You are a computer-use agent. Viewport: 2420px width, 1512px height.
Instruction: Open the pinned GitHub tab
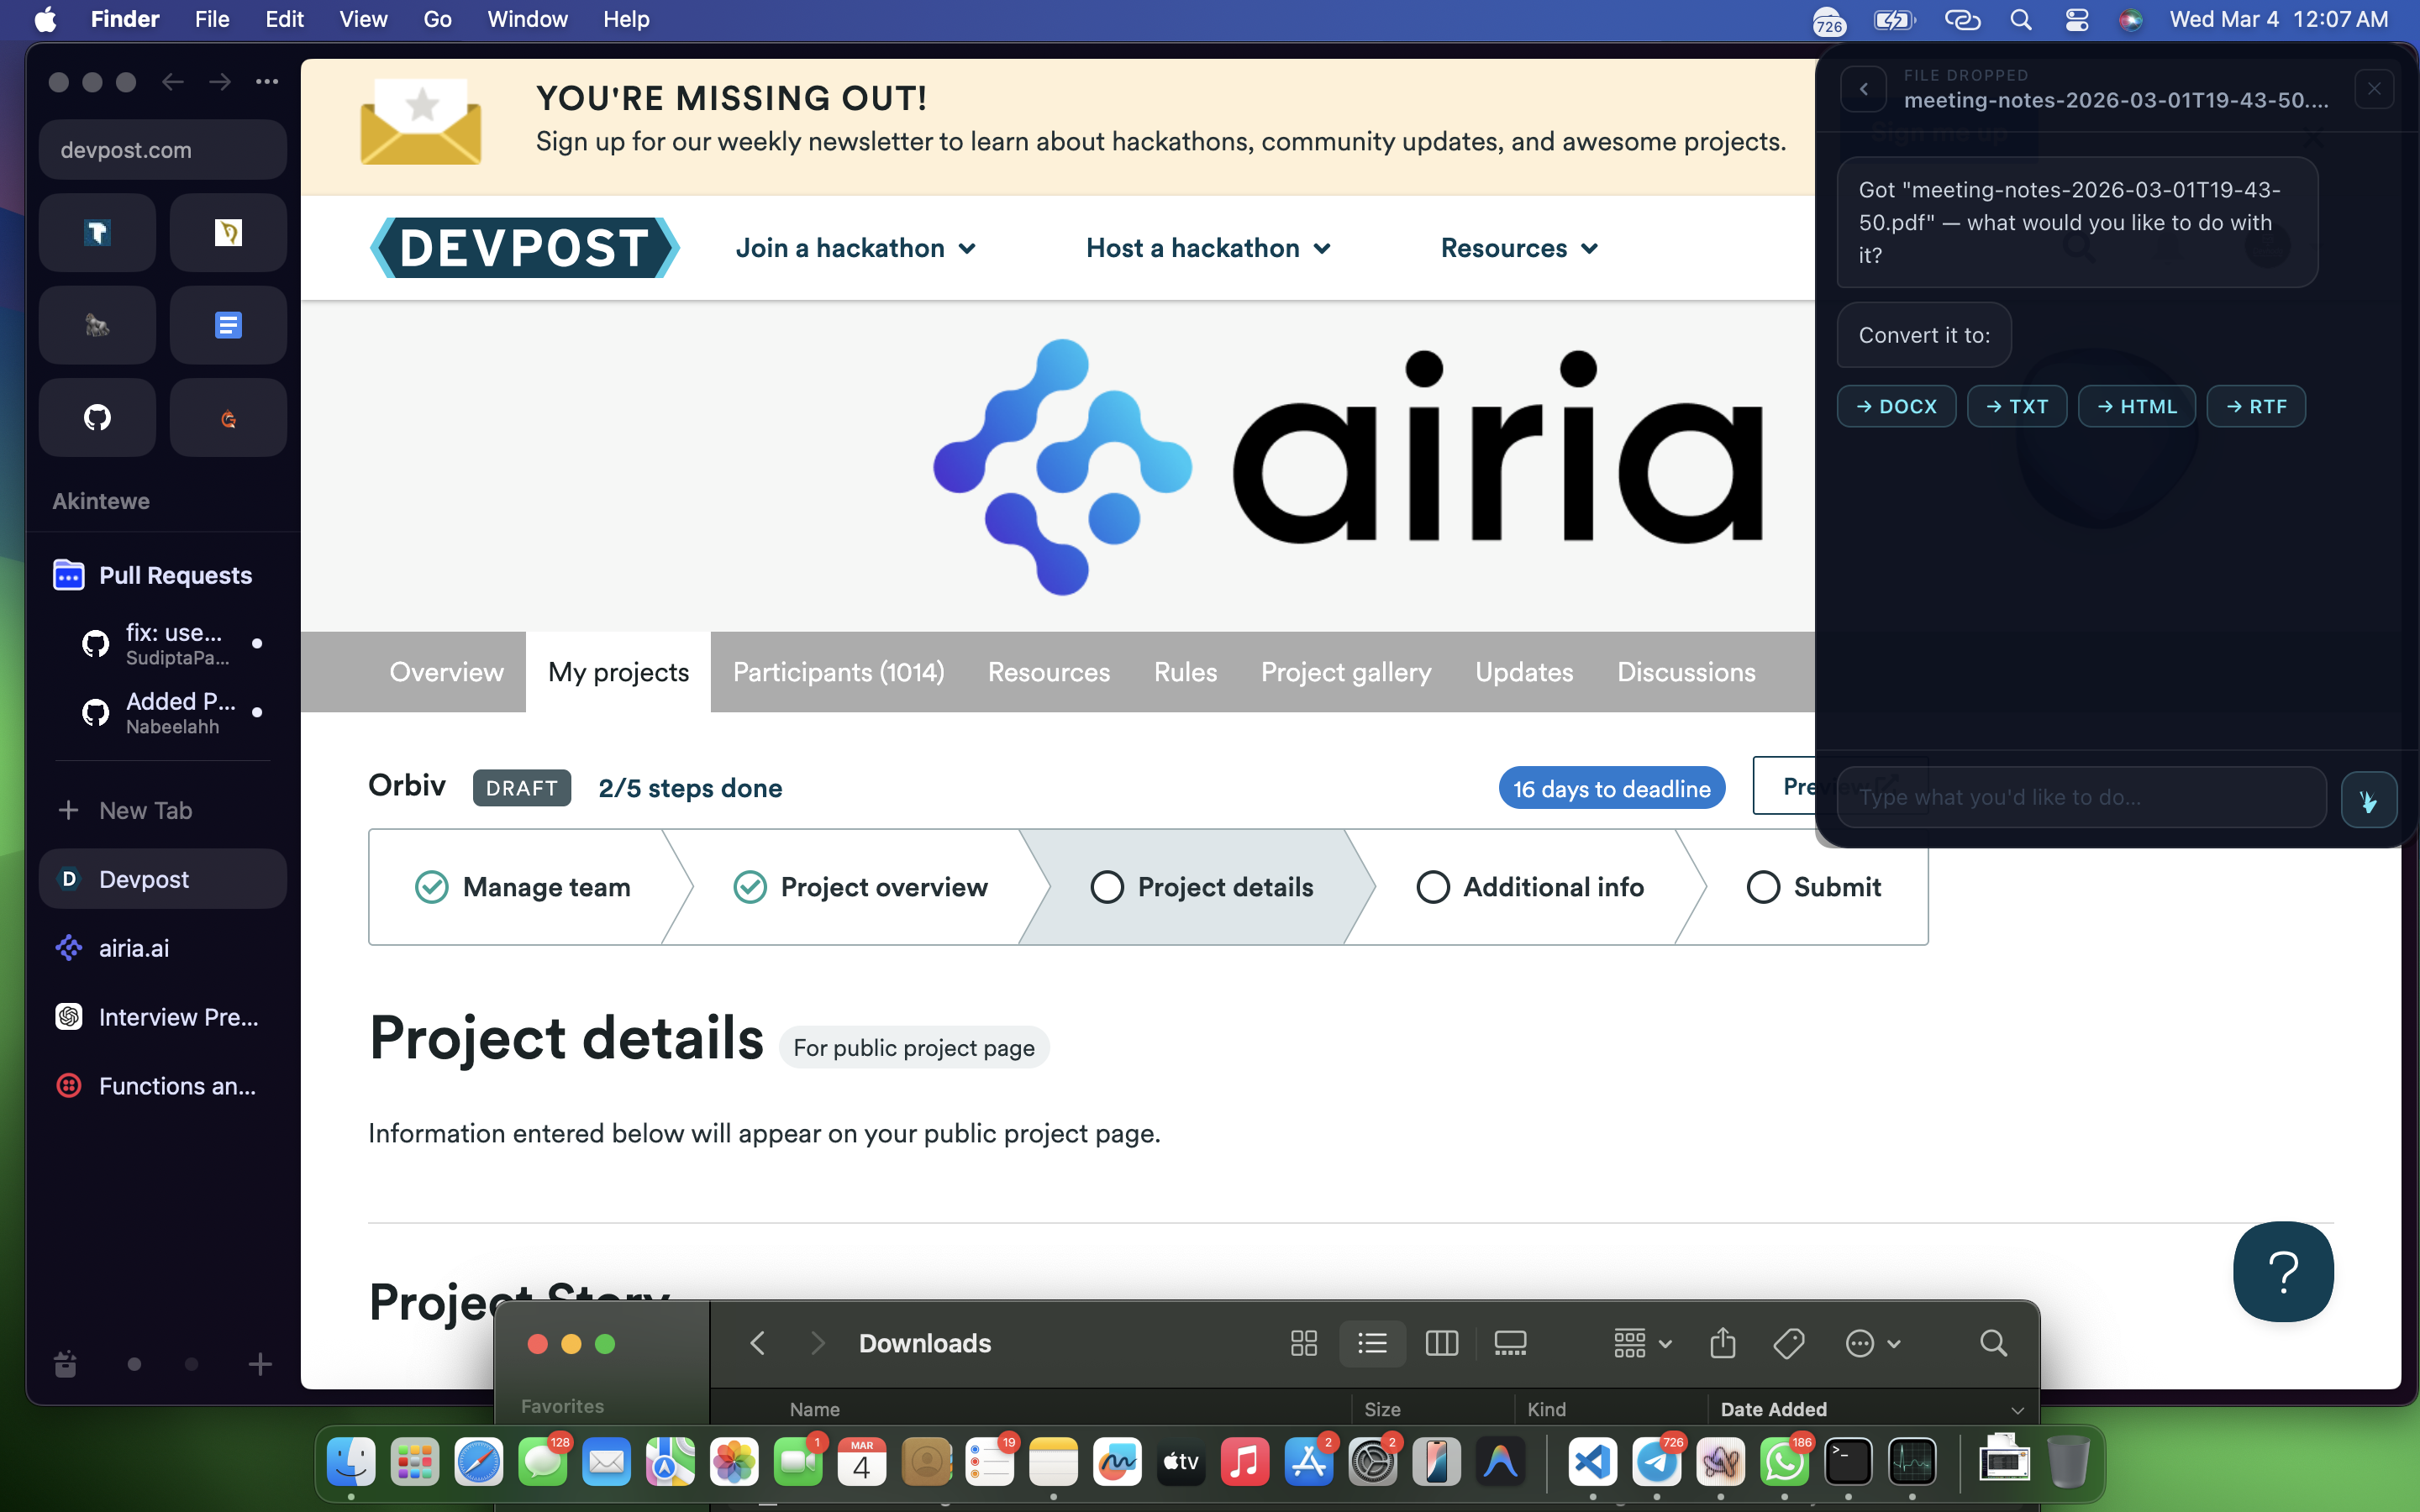click(97, 417)
